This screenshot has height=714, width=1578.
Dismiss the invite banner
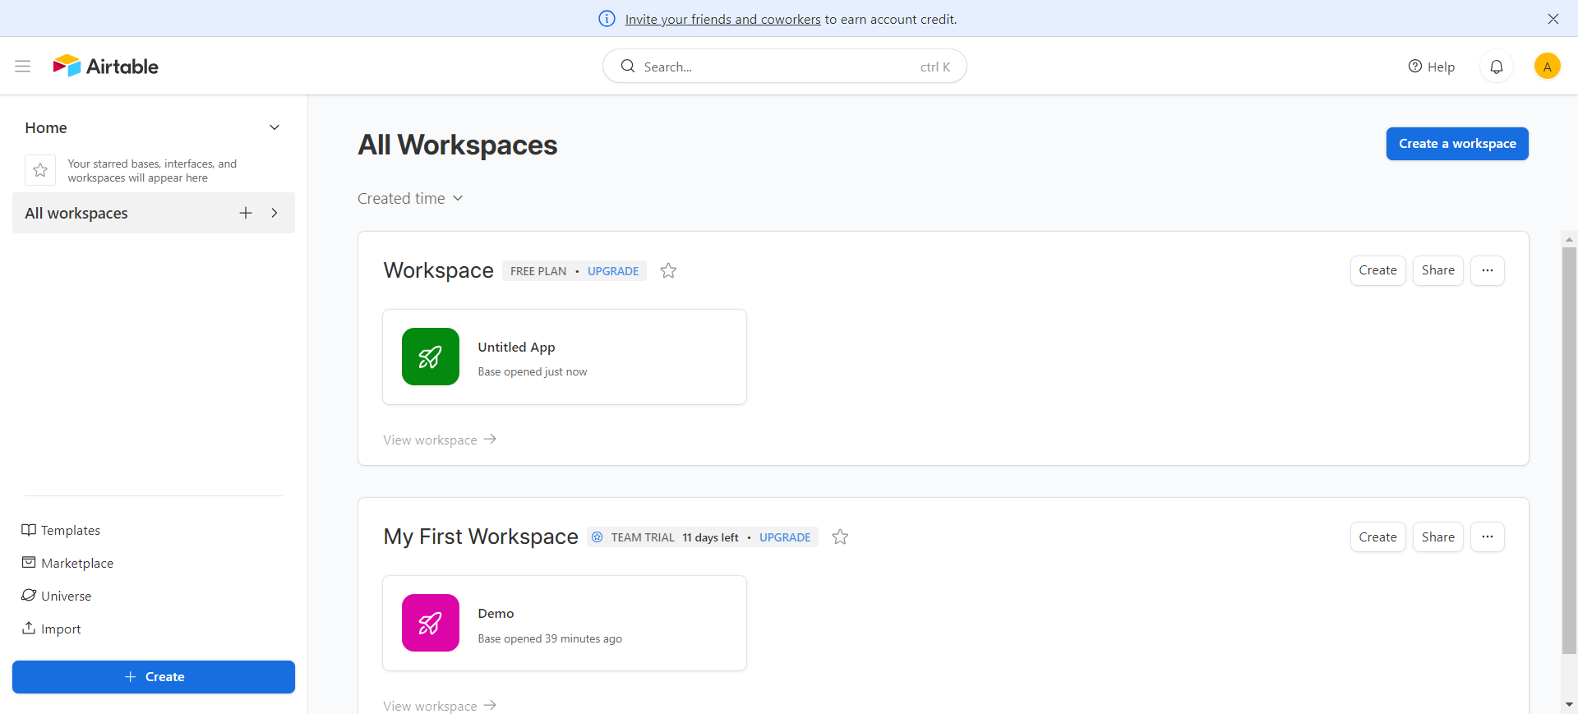[x=1553, y=19]
